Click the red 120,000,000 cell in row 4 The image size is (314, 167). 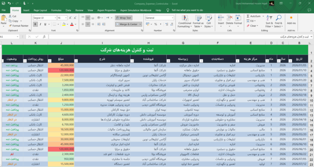[61, 70]
